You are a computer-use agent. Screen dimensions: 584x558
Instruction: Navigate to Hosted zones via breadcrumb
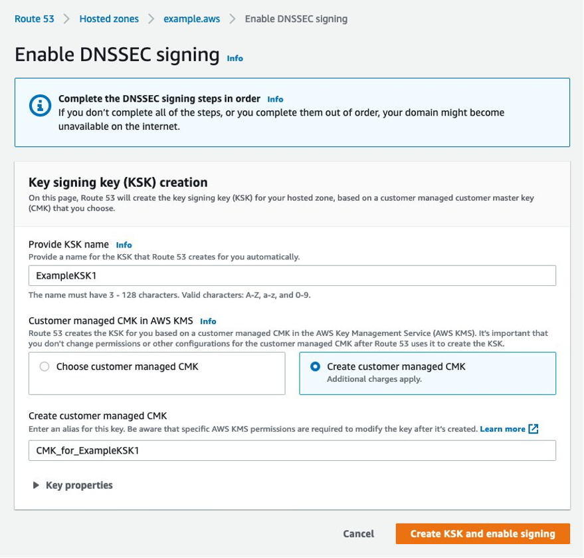click(x=108, y=19)
